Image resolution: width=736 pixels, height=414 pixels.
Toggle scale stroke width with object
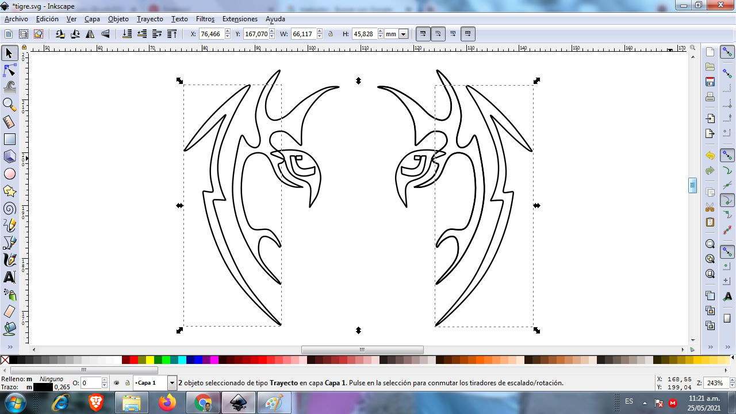click(x=423, y=34)
